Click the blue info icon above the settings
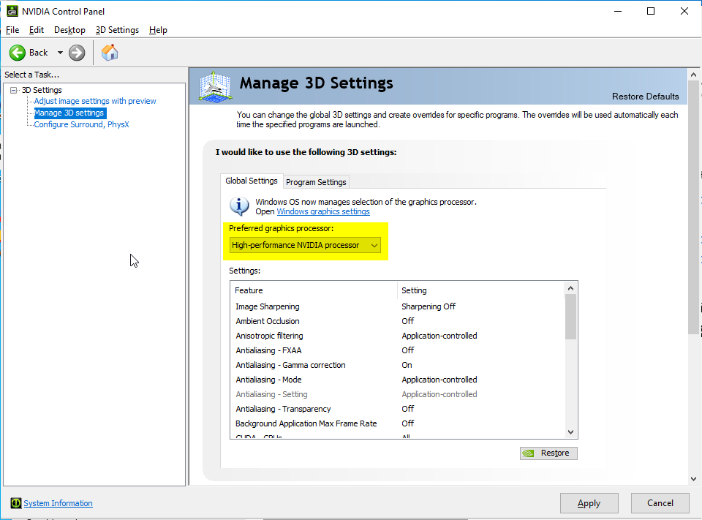Image resolution: width=702 pixels, height=520 pixels. click(239, 206)
